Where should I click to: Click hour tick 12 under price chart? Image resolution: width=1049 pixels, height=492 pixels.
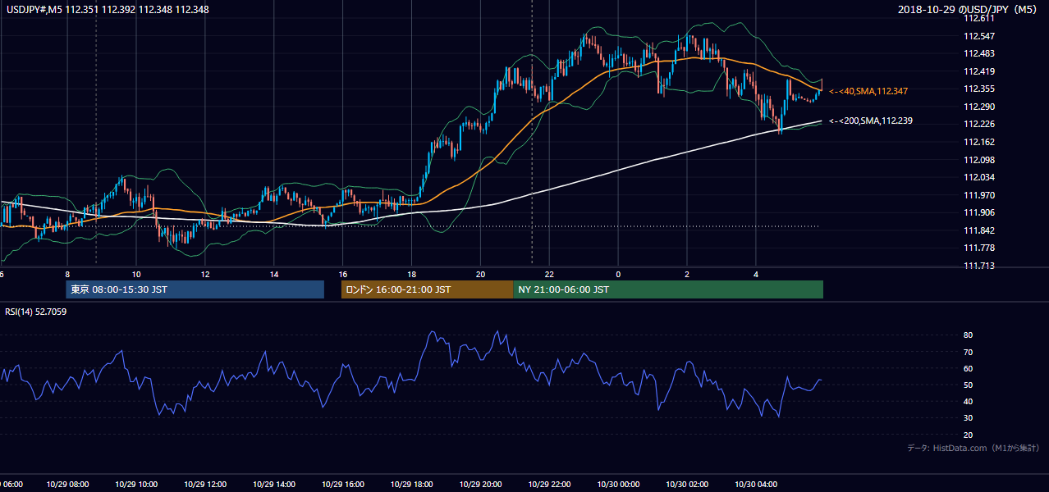pyautogui.click(x=205, y=274)
